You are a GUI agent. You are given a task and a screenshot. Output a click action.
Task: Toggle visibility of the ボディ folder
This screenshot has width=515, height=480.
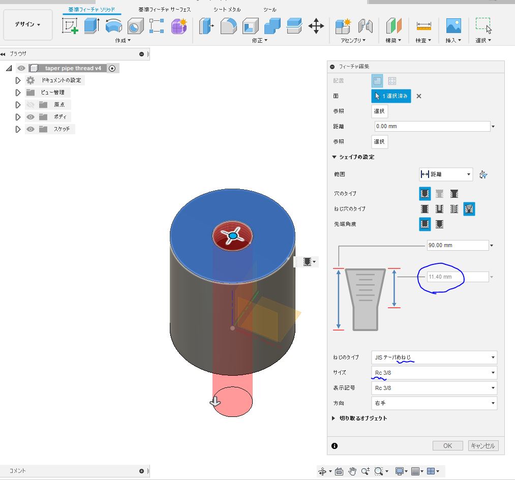(x=31, y=117)
